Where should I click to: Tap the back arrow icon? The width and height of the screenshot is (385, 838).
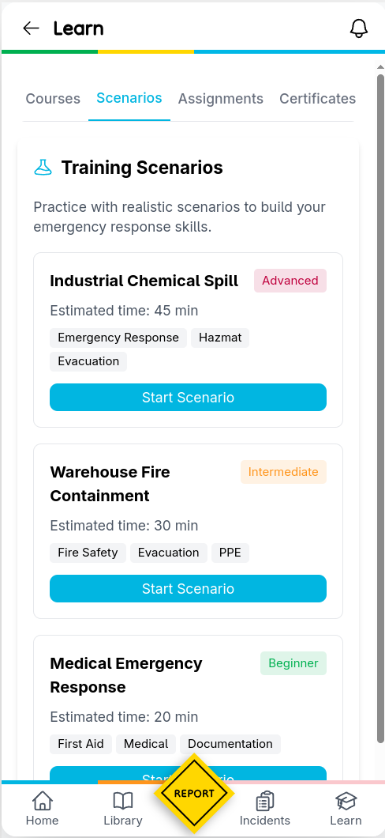click(31, 28)
